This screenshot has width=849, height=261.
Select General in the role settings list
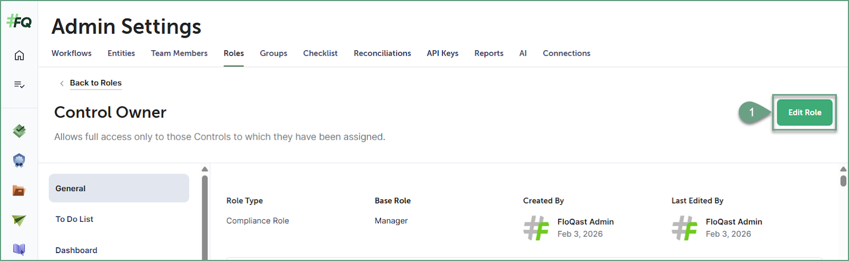118,188
